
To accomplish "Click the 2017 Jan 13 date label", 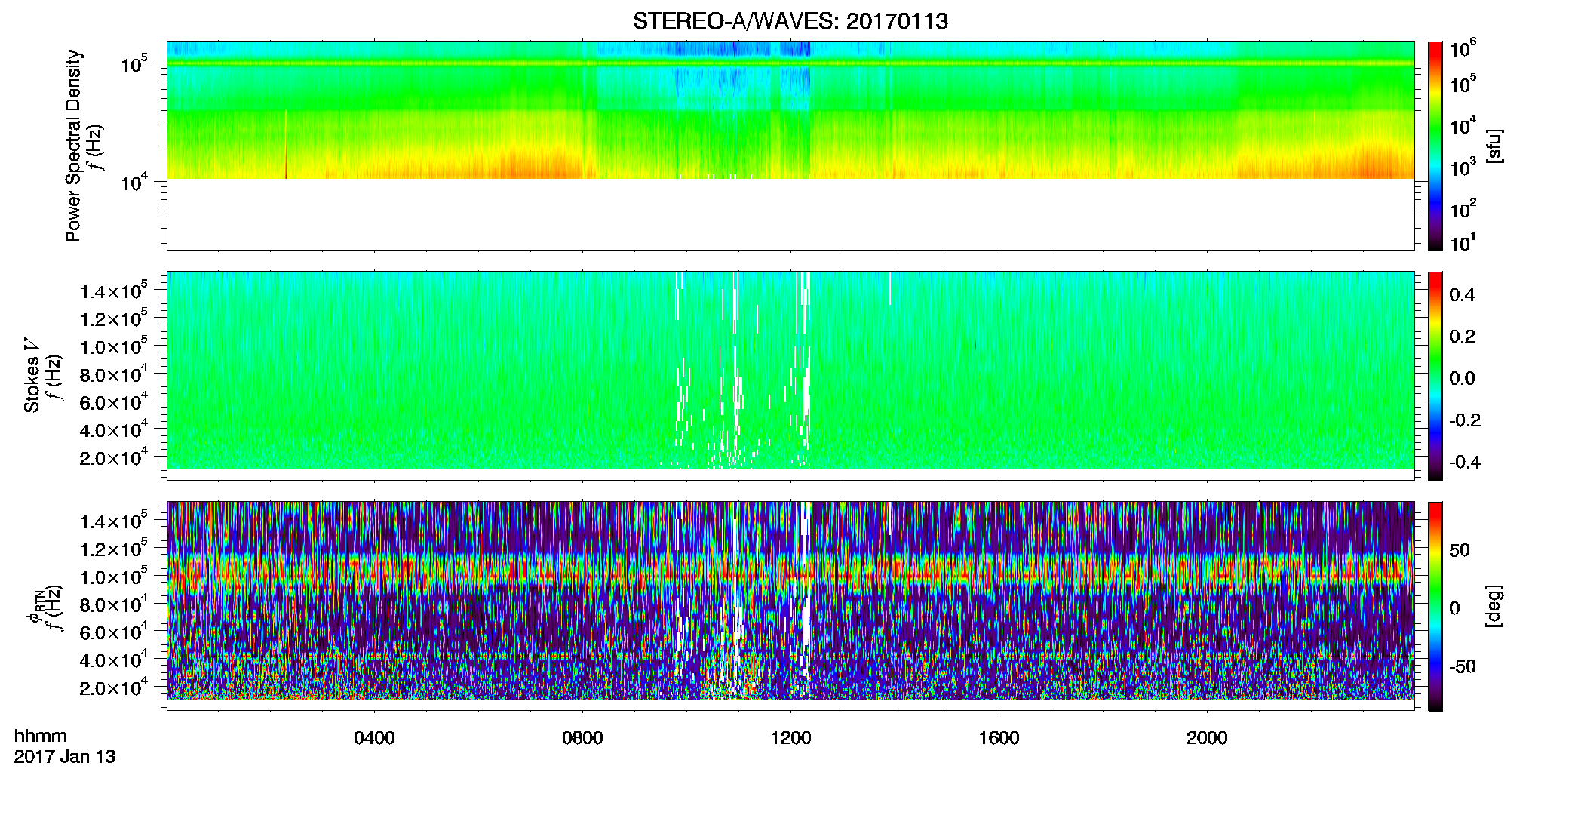I will click(x=65, y=757).
